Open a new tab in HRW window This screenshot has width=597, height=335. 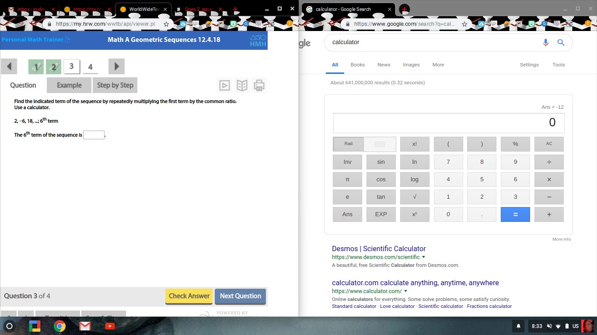235,9
